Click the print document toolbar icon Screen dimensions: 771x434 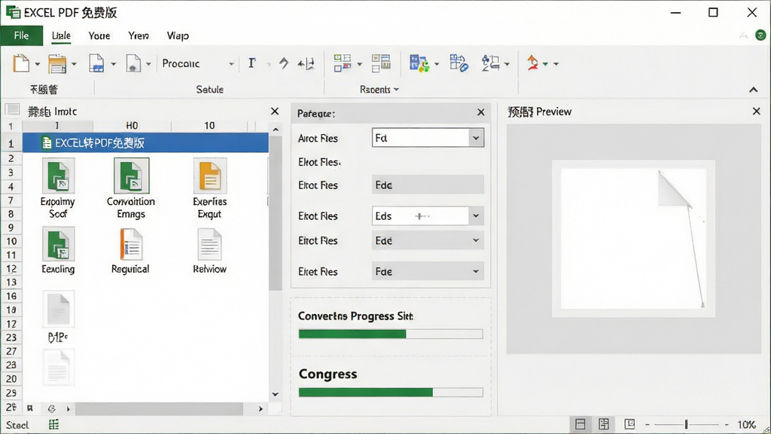133,63
